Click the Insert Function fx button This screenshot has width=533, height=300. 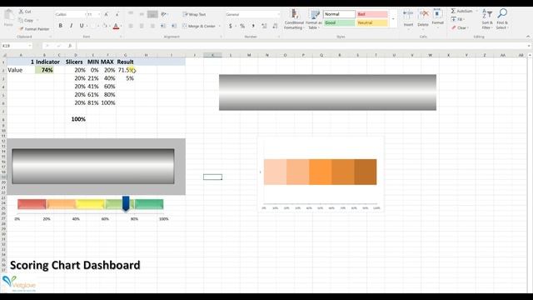[x=70, y=46]
